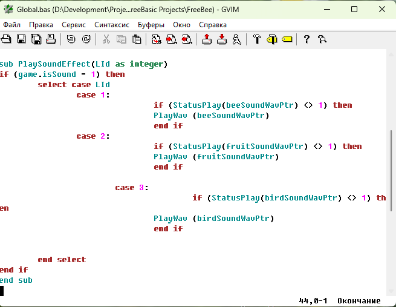Click on 'end select' line
Viewport: 396px width, 307px height.
point(62,260)
